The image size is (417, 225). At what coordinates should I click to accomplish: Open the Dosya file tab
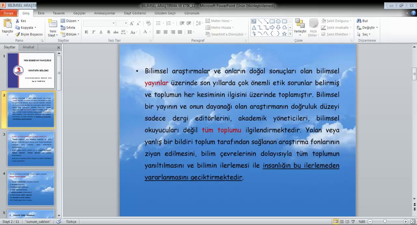coord(8,13)
